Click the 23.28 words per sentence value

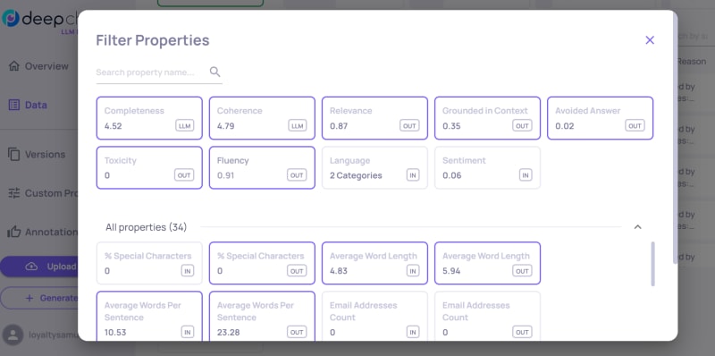click(229, 332)
